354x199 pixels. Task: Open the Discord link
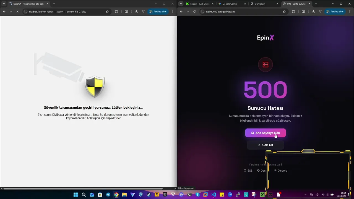[x=280, y=171]
